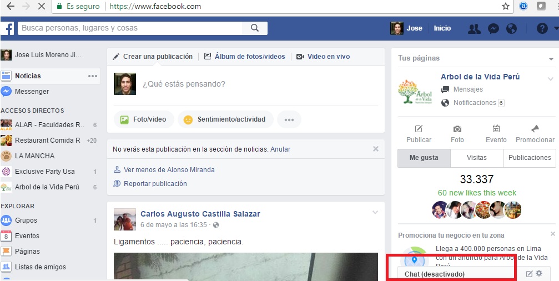The image size is (559, 281).
Task: Click the Facebook logo icon
Action: (x=8, y=28)
